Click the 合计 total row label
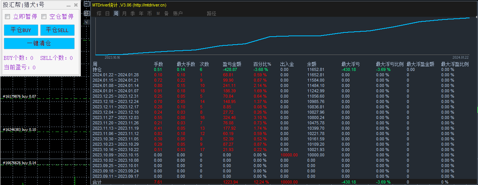Viewport: 478px width, 185px height. pyautogui.click(x=97, y=182)
